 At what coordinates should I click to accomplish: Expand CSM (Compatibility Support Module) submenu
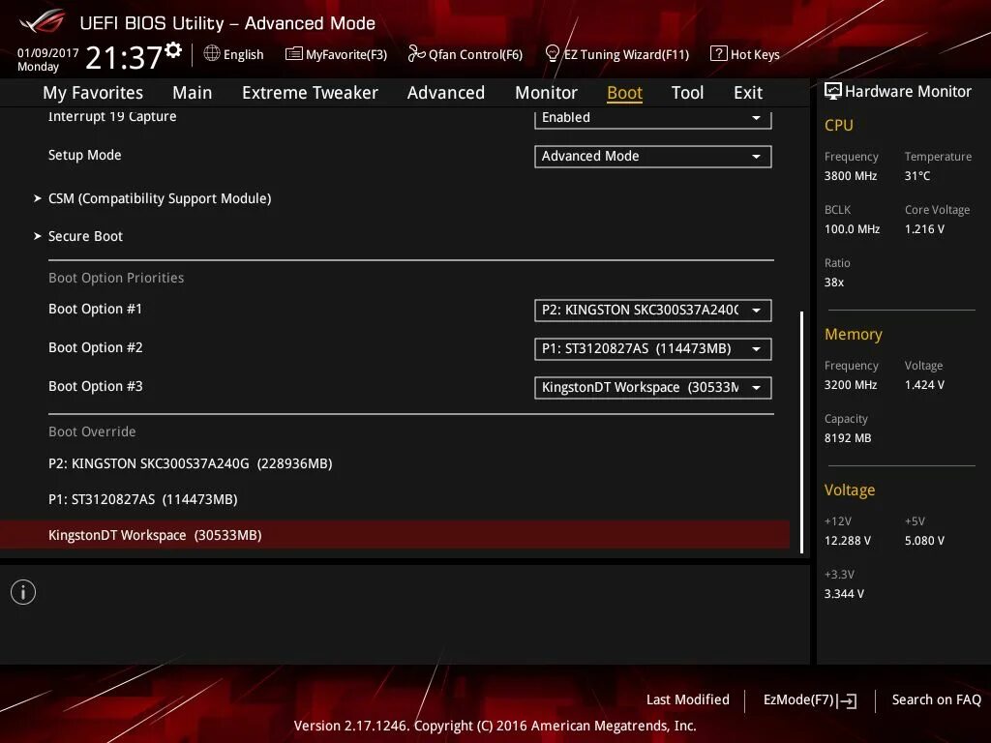160,198
